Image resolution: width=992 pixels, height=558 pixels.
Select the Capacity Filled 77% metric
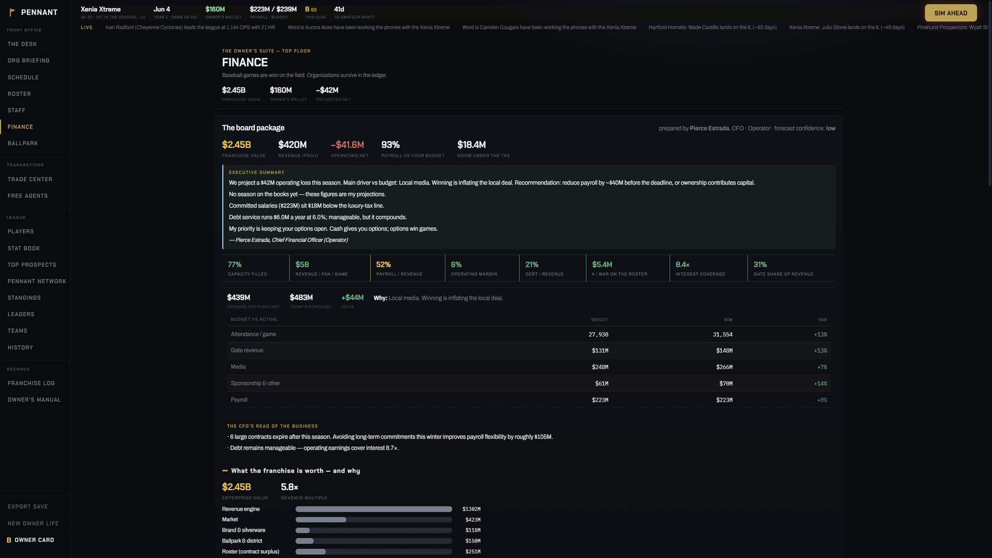coord(256,268)
